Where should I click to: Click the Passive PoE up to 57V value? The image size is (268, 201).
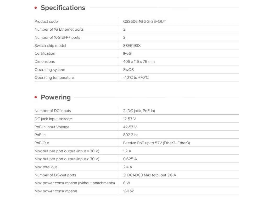(x=157, y=143)
